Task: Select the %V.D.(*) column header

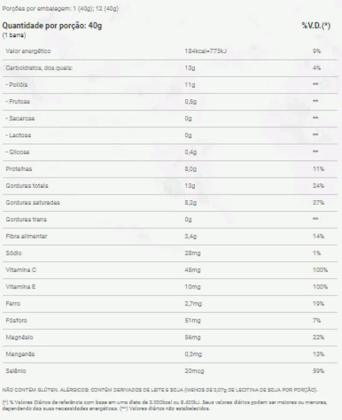Action: (316, 26)
